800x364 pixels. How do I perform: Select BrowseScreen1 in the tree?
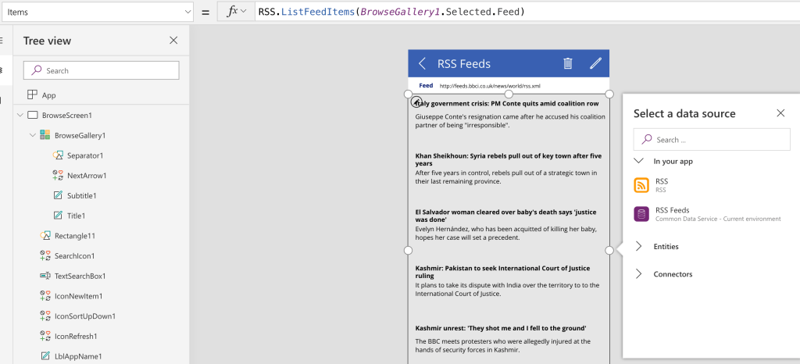67,116
